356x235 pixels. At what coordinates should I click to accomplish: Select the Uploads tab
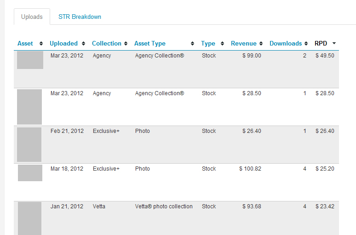tap(32, 17)
